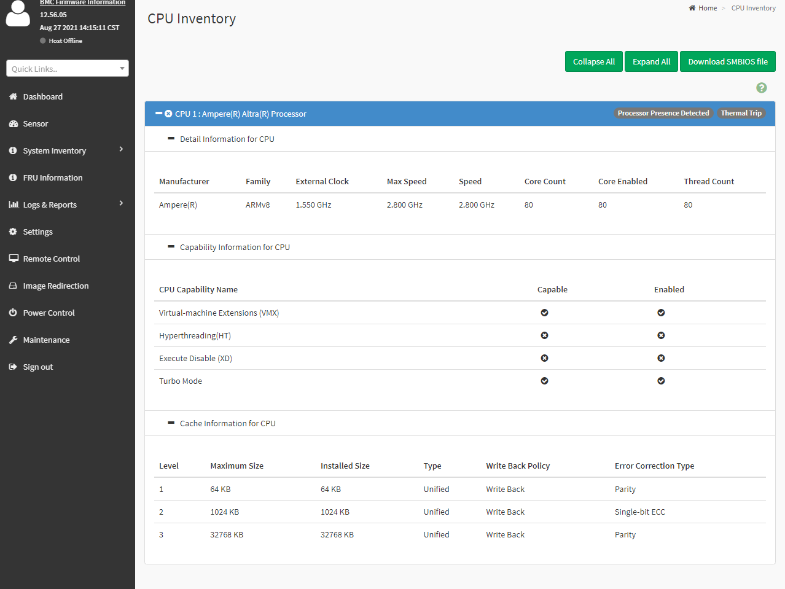Click VMX Capable check mark icon
785x589 pixels.
pyautogui.click(x=544, y=313)
